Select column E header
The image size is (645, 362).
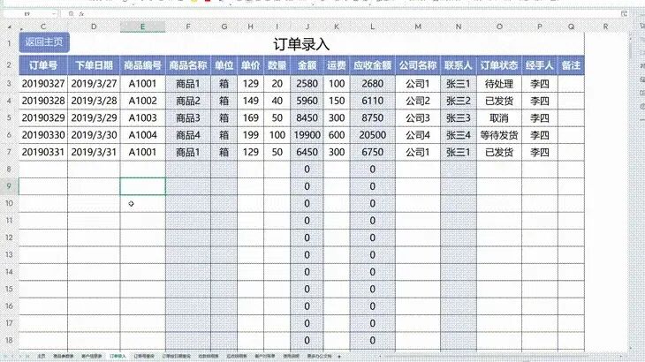142,26
